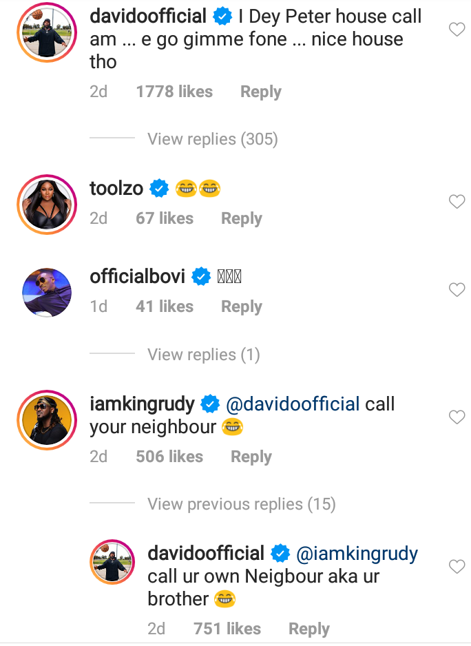Image resolution: width=471 pixels, height=646 pixels.
Task: Open toolzo's profile picture
Action: click(x=46, y=205)
